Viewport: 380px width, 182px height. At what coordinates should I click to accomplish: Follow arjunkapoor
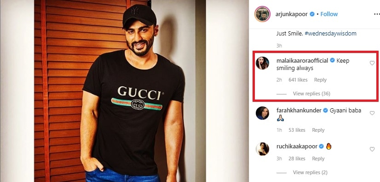329,14
